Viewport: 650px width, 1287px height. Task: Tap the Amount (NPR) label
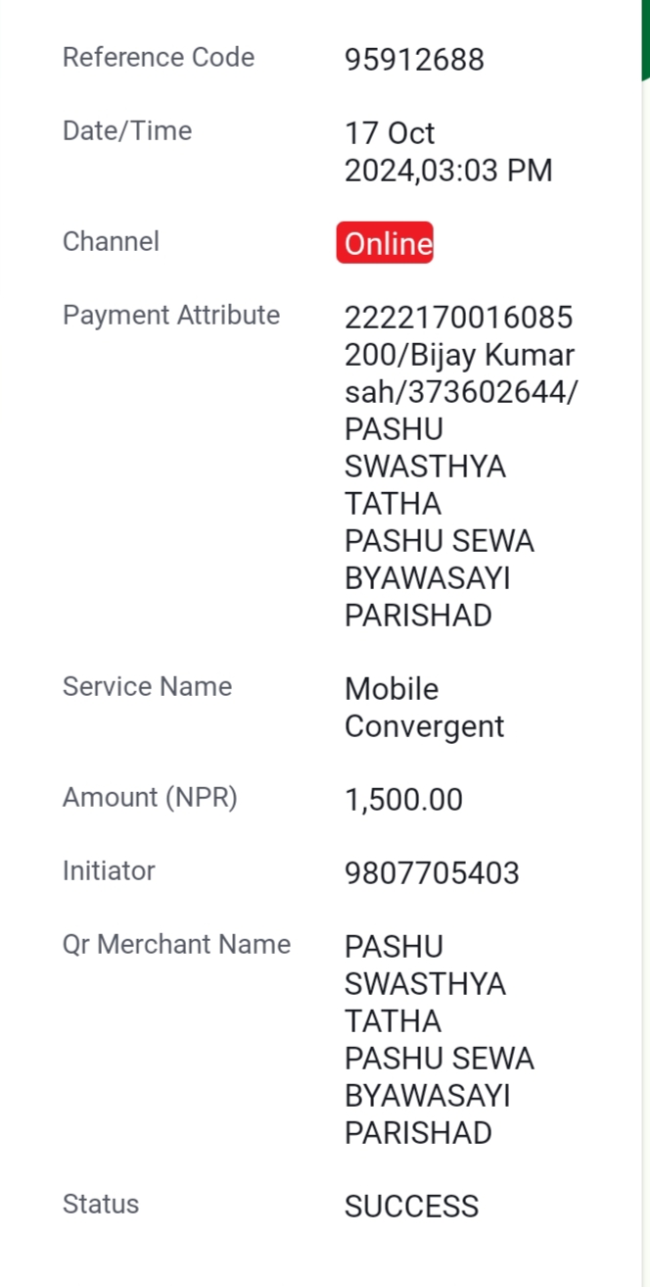coord(150,798)
